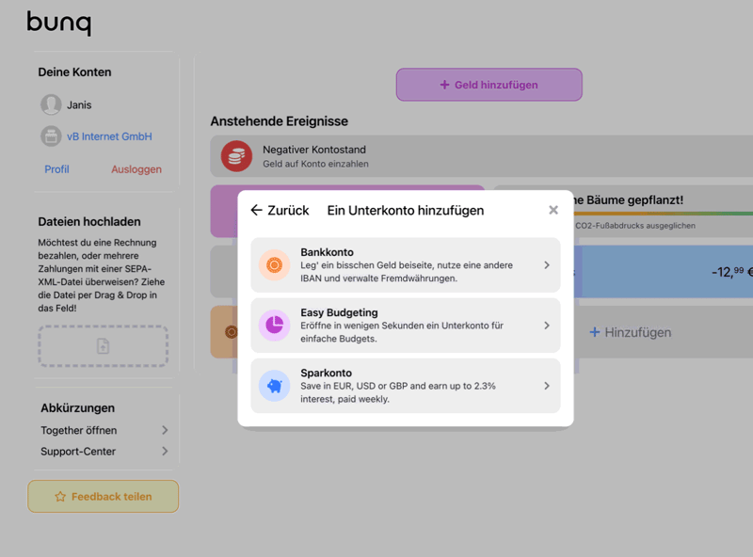This screenshot has width=753, height=557.
Task: Click the Hinzufügen account tile
Action: [631, 332]
